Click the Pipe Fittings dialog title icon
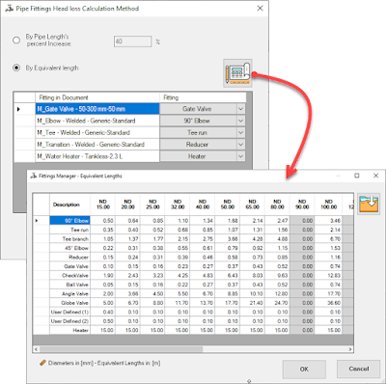This screenshot has height=384, width=386. 10,9
